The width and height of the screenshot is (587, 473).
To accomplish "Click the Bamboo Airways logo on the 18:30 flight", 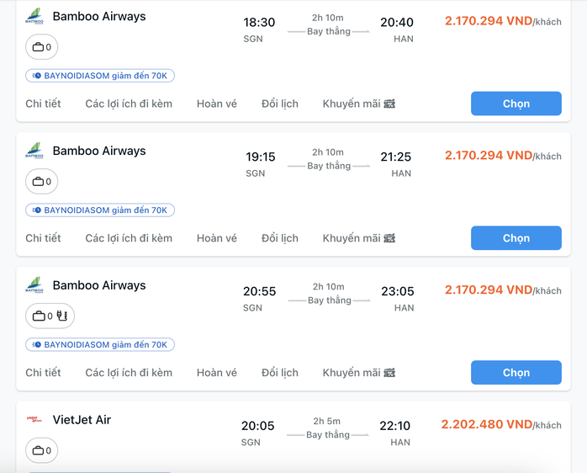I will pyautogui.click(x=34, y=17).
